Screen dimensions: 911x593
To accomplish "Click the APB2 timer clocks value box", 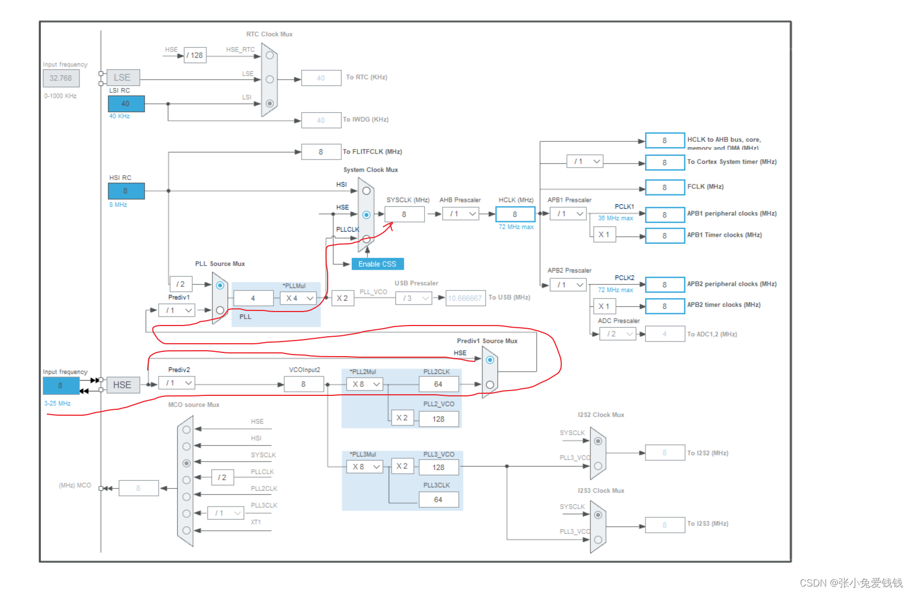I will [665, 306].
